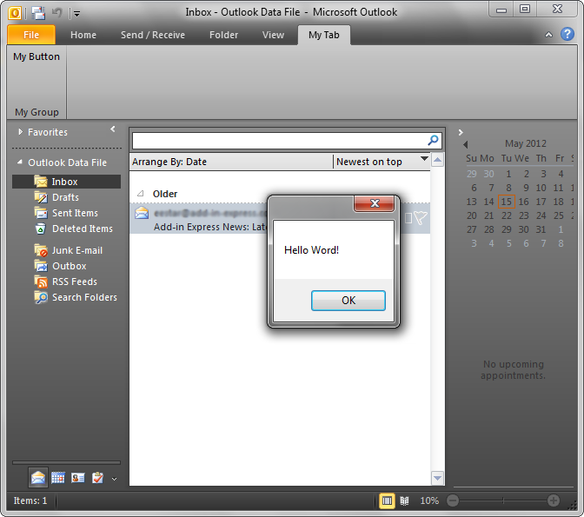Switch to Mail view in navigation pane
The height and width of the screenshot is (517, 584).
[x=38, y=478]
